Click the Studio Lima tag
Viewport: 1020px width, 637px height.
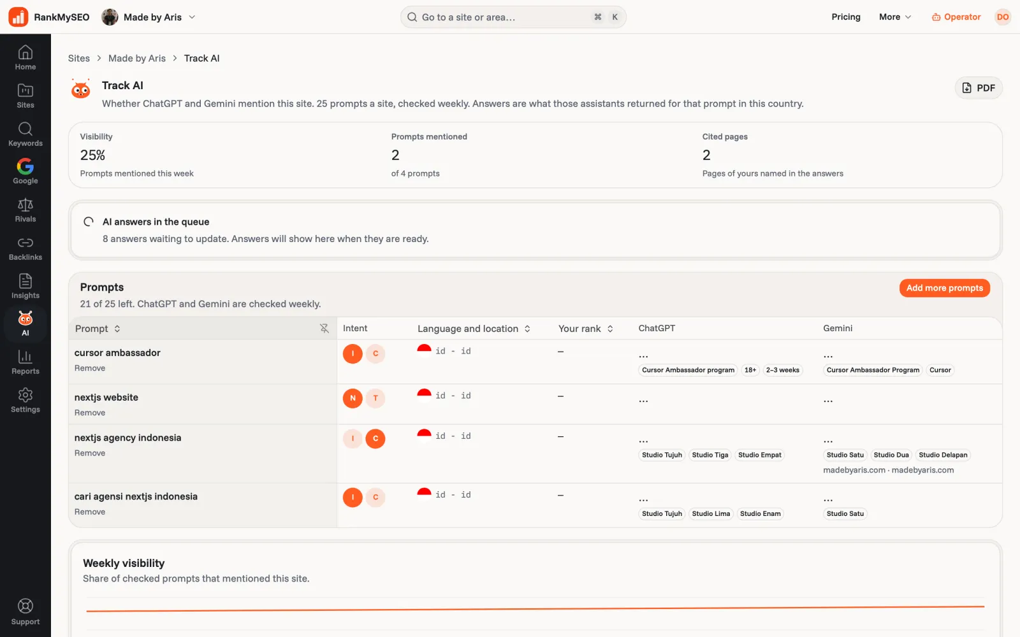pos(711,513)
